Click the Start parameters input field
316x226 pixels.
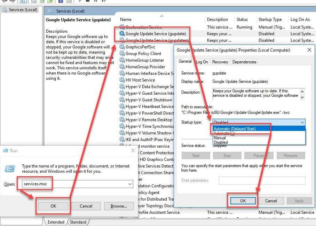point(262,180)
